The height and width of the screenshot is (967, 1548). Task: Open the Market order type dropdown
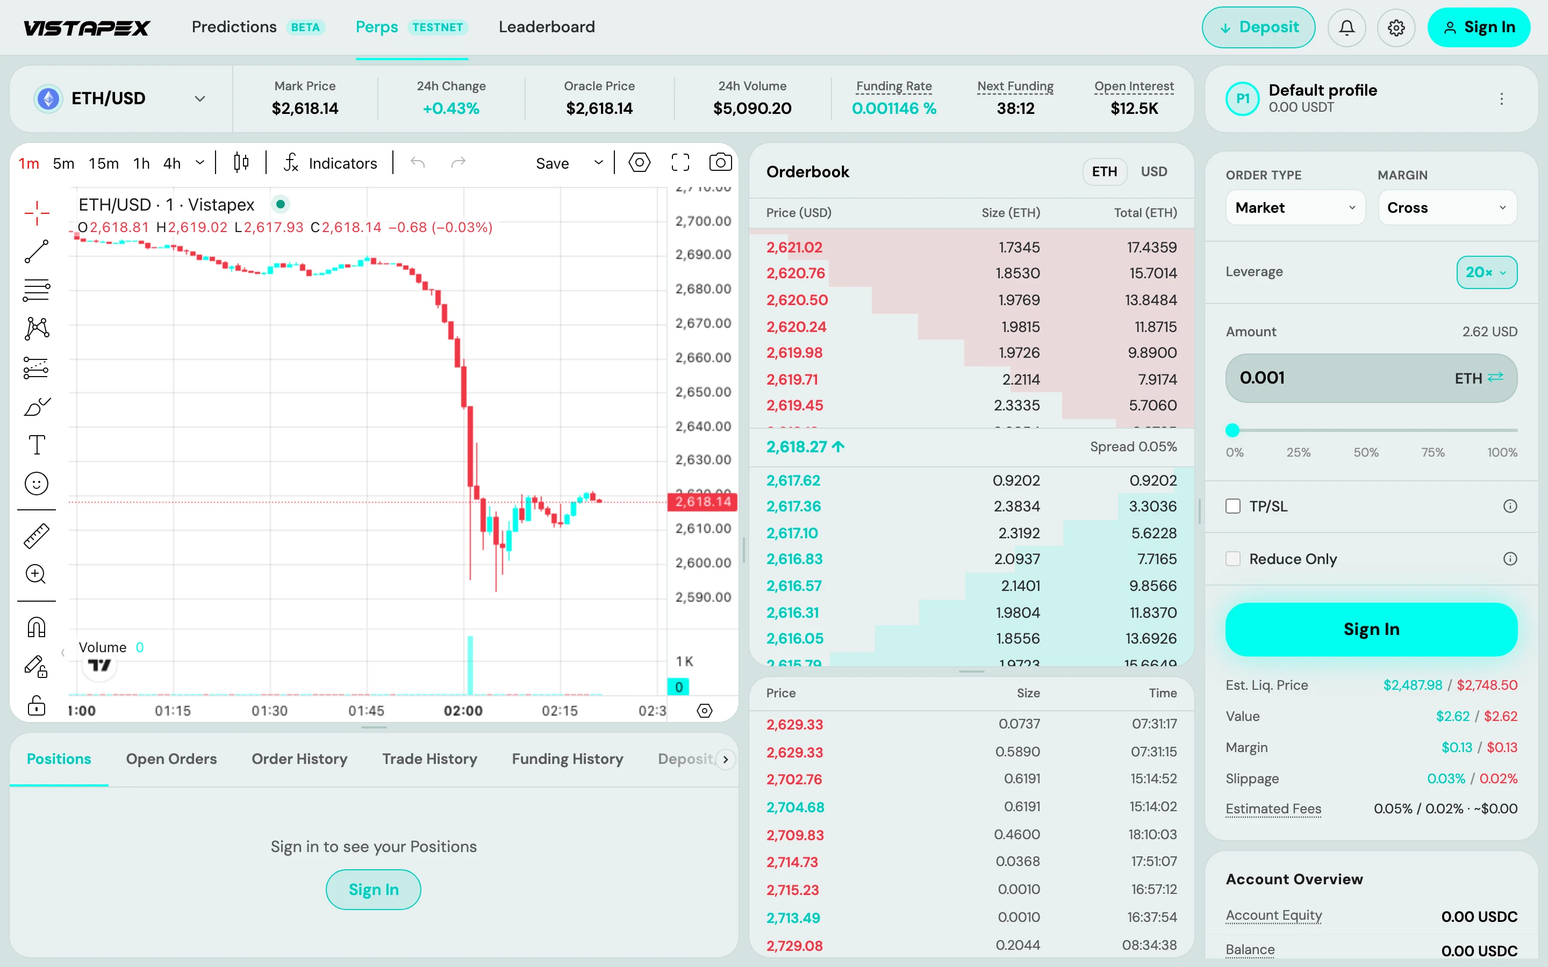1295,208
